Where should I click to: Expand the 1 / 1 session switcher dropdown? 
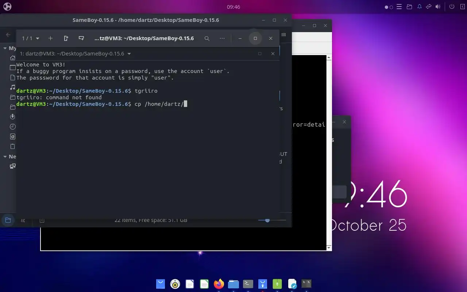click(31, 38)
